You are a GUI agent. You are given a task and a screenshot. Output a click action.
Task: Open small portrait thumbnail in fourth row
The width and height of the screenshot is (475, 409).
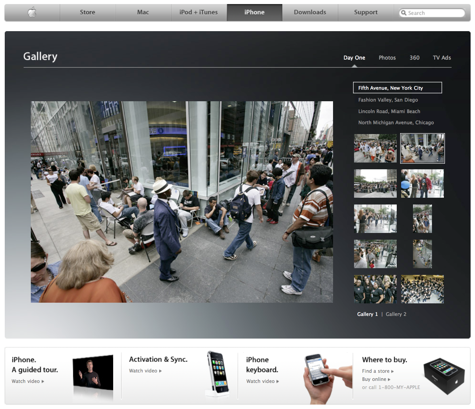pos(422,254)
